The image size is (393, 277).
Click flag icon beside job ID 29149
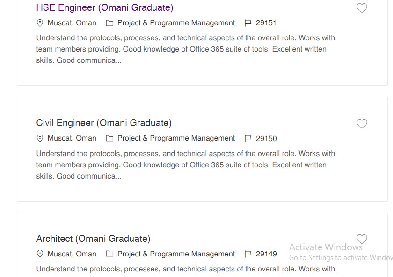coord(248,254)
